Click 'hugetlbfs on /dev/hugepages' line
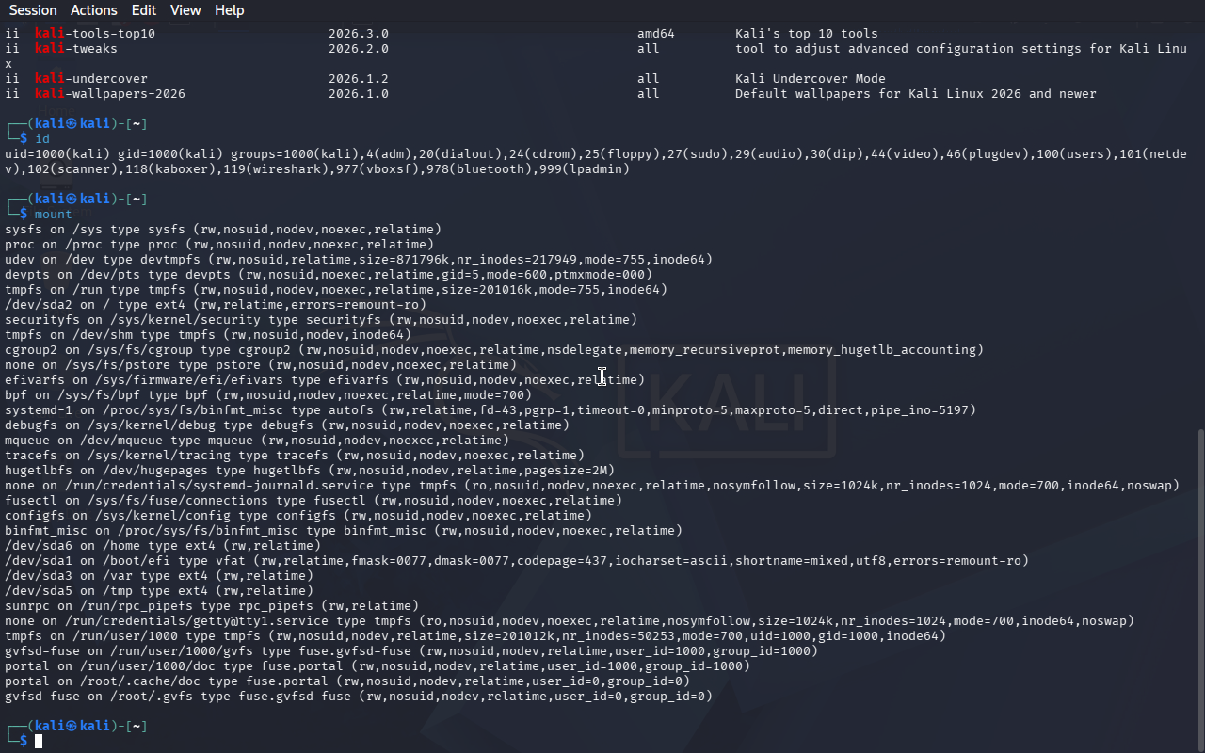Viewport: 1205px width, 753px height. [x=310, y=471]
